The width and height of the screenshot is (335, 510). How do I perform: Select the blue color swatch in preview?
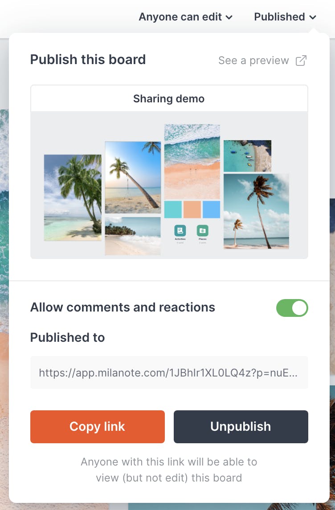click(211, 209)
